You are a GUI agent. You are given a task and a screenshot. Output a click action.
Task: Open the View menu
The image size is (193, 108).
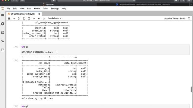[x=22, y=9]
